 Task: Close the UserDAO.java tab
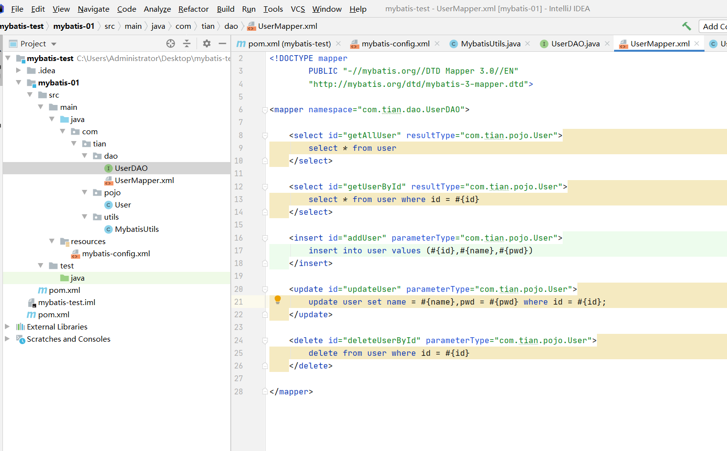click(607, 43)
